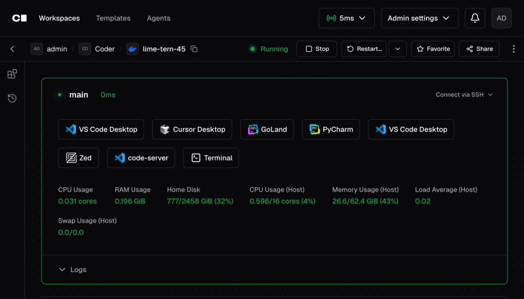Viewport: 524px width, 299px height.
Task: Launch the last VS Code Desktop button
Action: [411, 129]
